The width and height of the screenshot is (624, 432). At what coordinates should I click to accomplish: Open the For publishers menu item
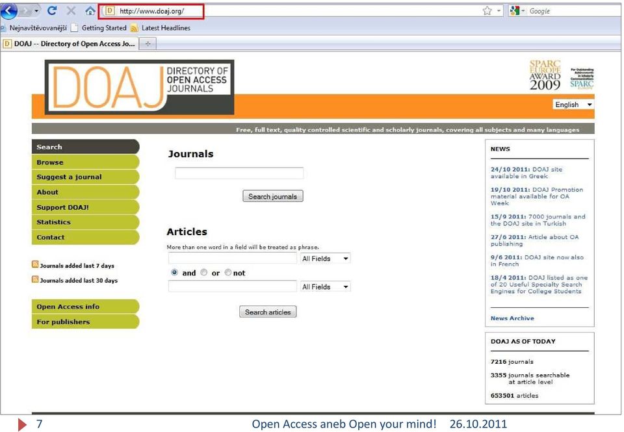pos(86,322)
